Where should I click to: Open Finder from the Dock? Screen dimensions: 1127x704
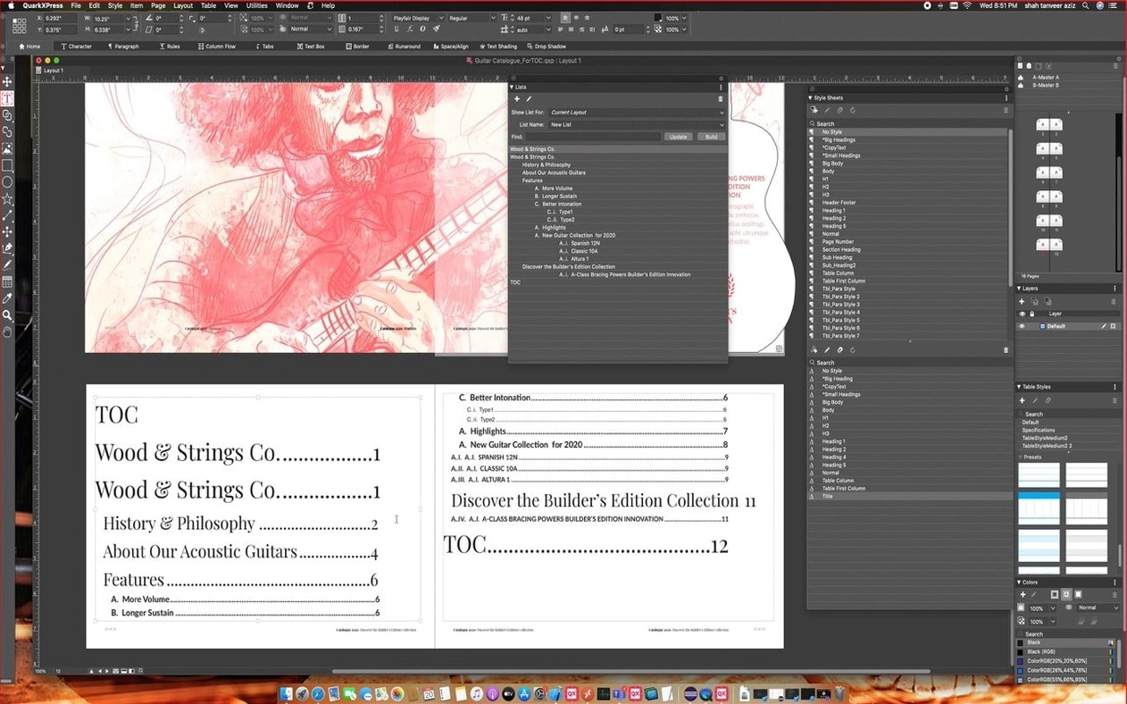pos(287,694)
